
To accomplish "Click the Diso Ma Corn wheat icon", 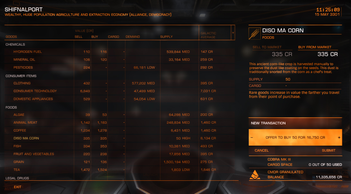I will (x=255, y=34).
